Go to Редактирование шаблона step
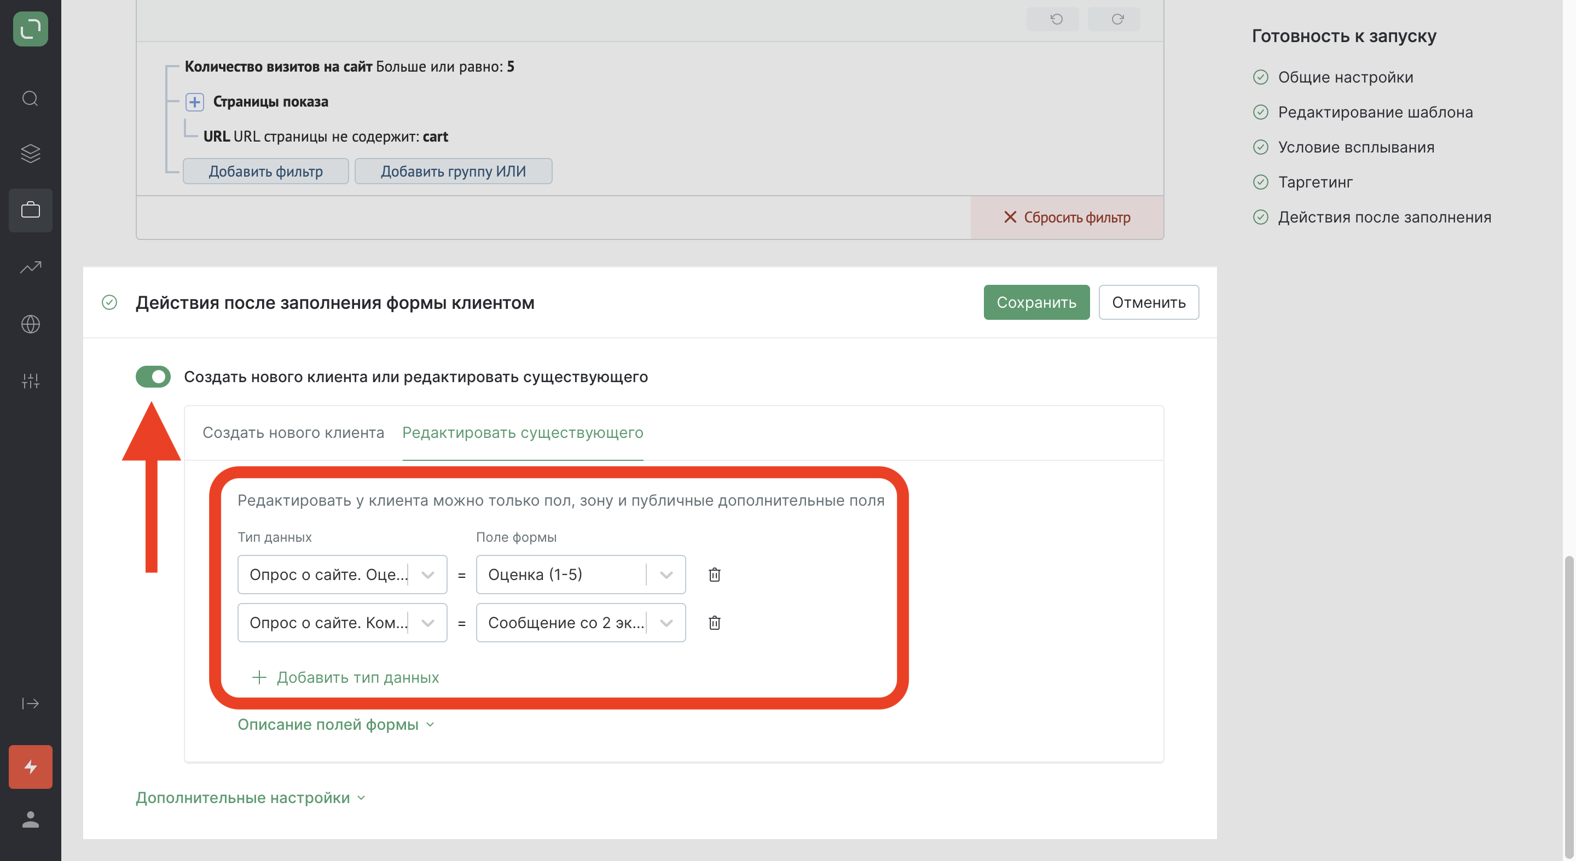This screenshot has height=861, width=1576. tap(1375, 112)
